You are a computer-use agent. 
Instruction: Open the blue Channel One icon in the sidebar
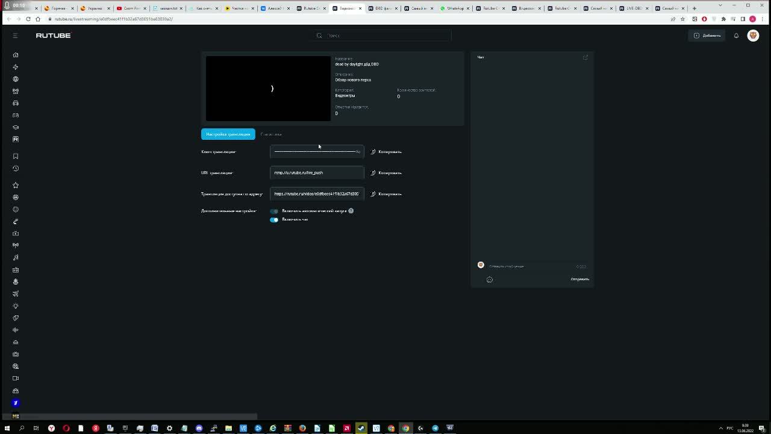(16, 403)
